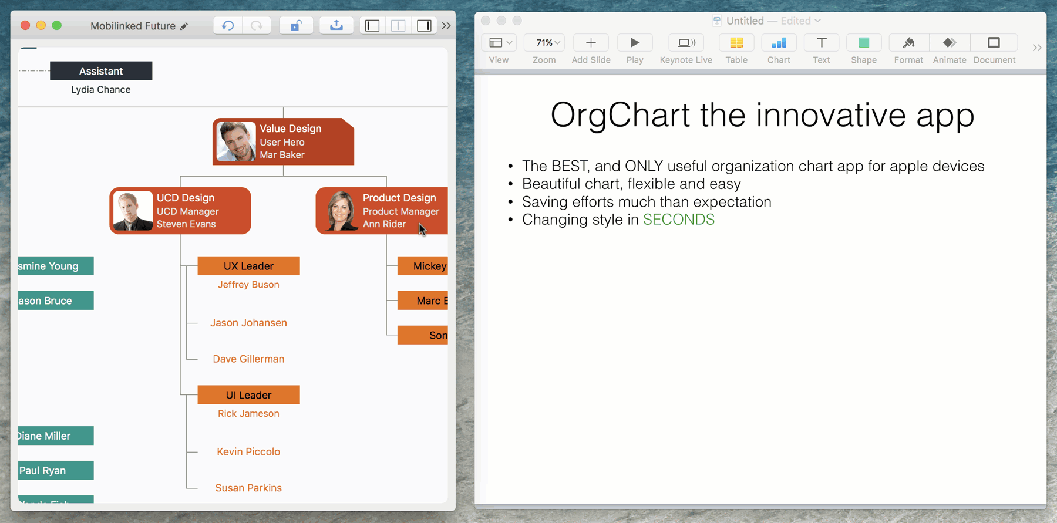Click the undo arrow in OrgChart toolbar
Screen dimensions: 1057x523
point(228,25)
